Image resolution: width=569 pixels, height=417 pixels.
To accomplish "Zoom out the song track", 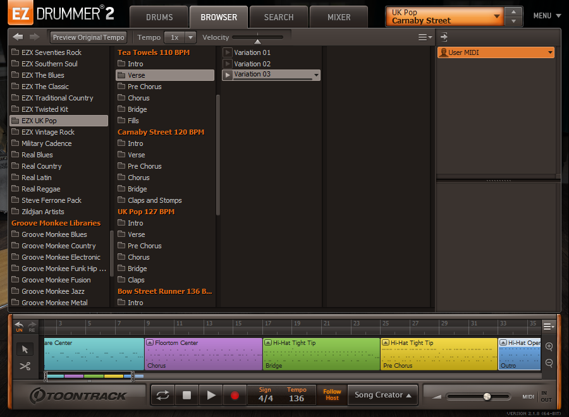I will 549,363.
